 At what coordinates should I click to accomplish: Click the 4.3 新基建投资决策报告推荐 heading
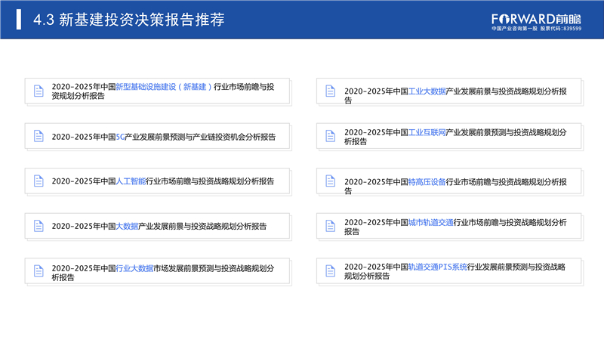coord(129,20)
